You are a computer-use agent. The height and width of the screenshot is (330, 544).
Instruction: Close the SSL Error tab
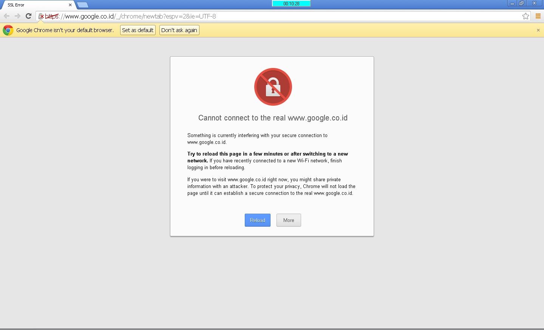(70, 5)
